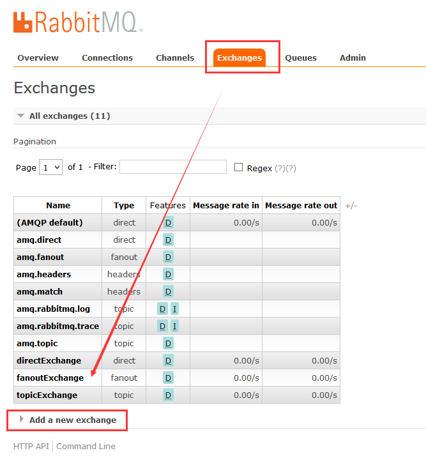Sort by Message rate in column header
426x467 pixels.
tap(226, 206)
